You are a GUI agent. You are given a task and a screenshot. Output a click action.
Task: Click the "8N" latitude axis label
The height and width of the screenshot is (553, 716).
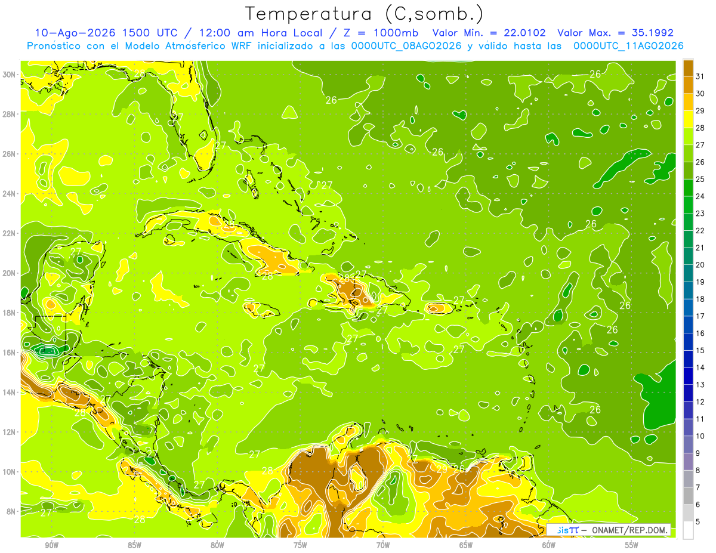tap(11, 511)
